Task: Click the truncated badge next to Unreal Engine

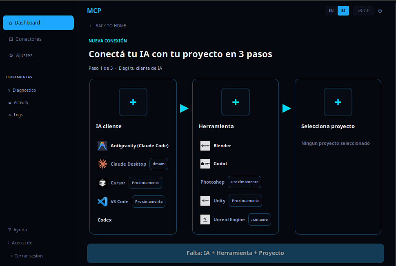Action: coord(260,219)
